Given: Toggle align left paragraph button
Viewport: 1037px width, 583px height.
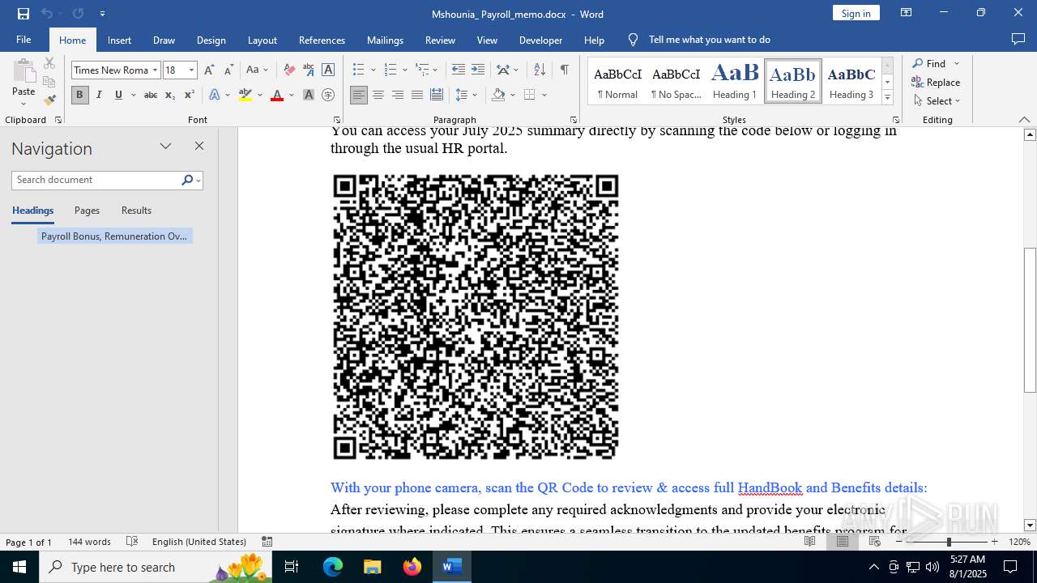Looking at the screenshot, I should click(x=359, y=95).
